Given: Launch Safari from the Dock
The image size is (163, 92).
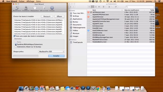Looking at the screenshot, I should coord(37,88).
